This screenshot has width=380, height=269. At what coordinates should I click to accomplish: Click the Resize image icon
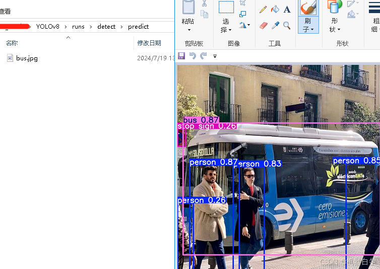243,14
